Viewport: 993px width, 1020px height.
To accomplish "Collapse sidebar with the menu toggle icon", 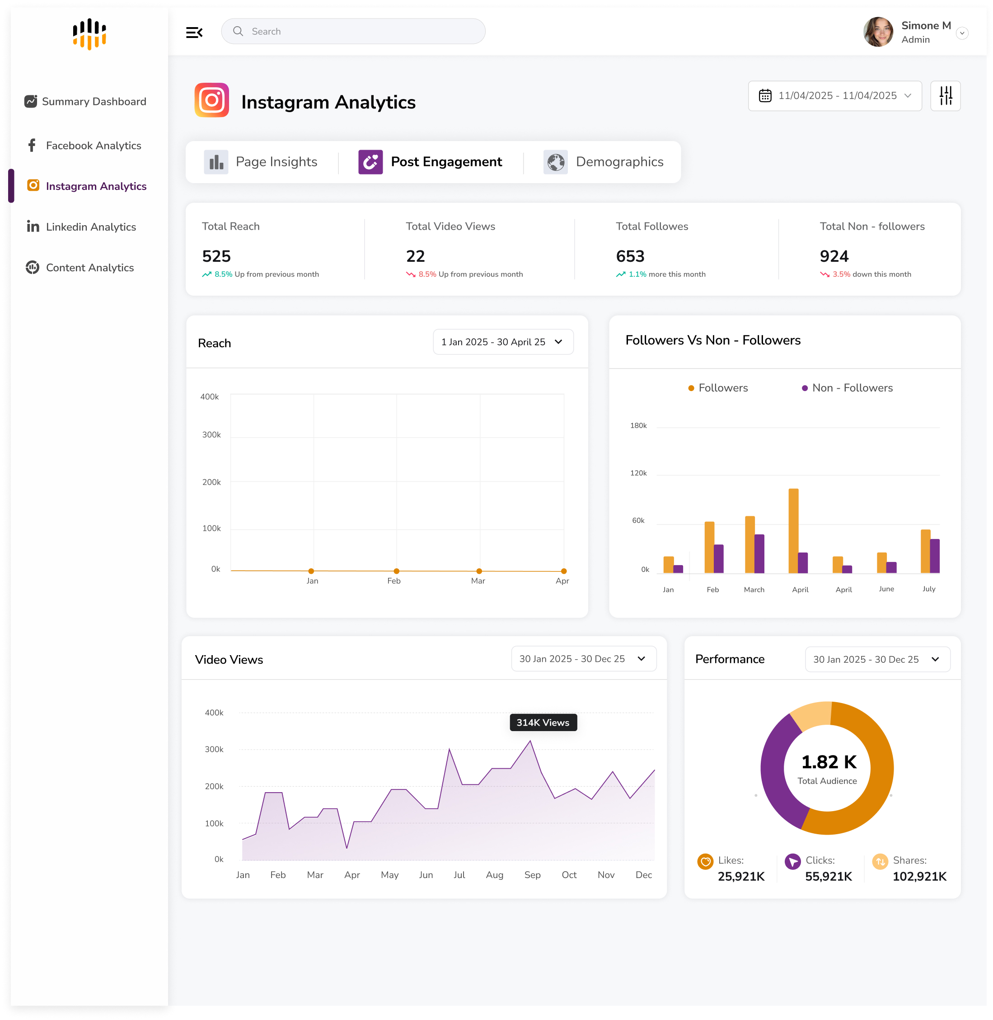I will click(x=194, y=33).
